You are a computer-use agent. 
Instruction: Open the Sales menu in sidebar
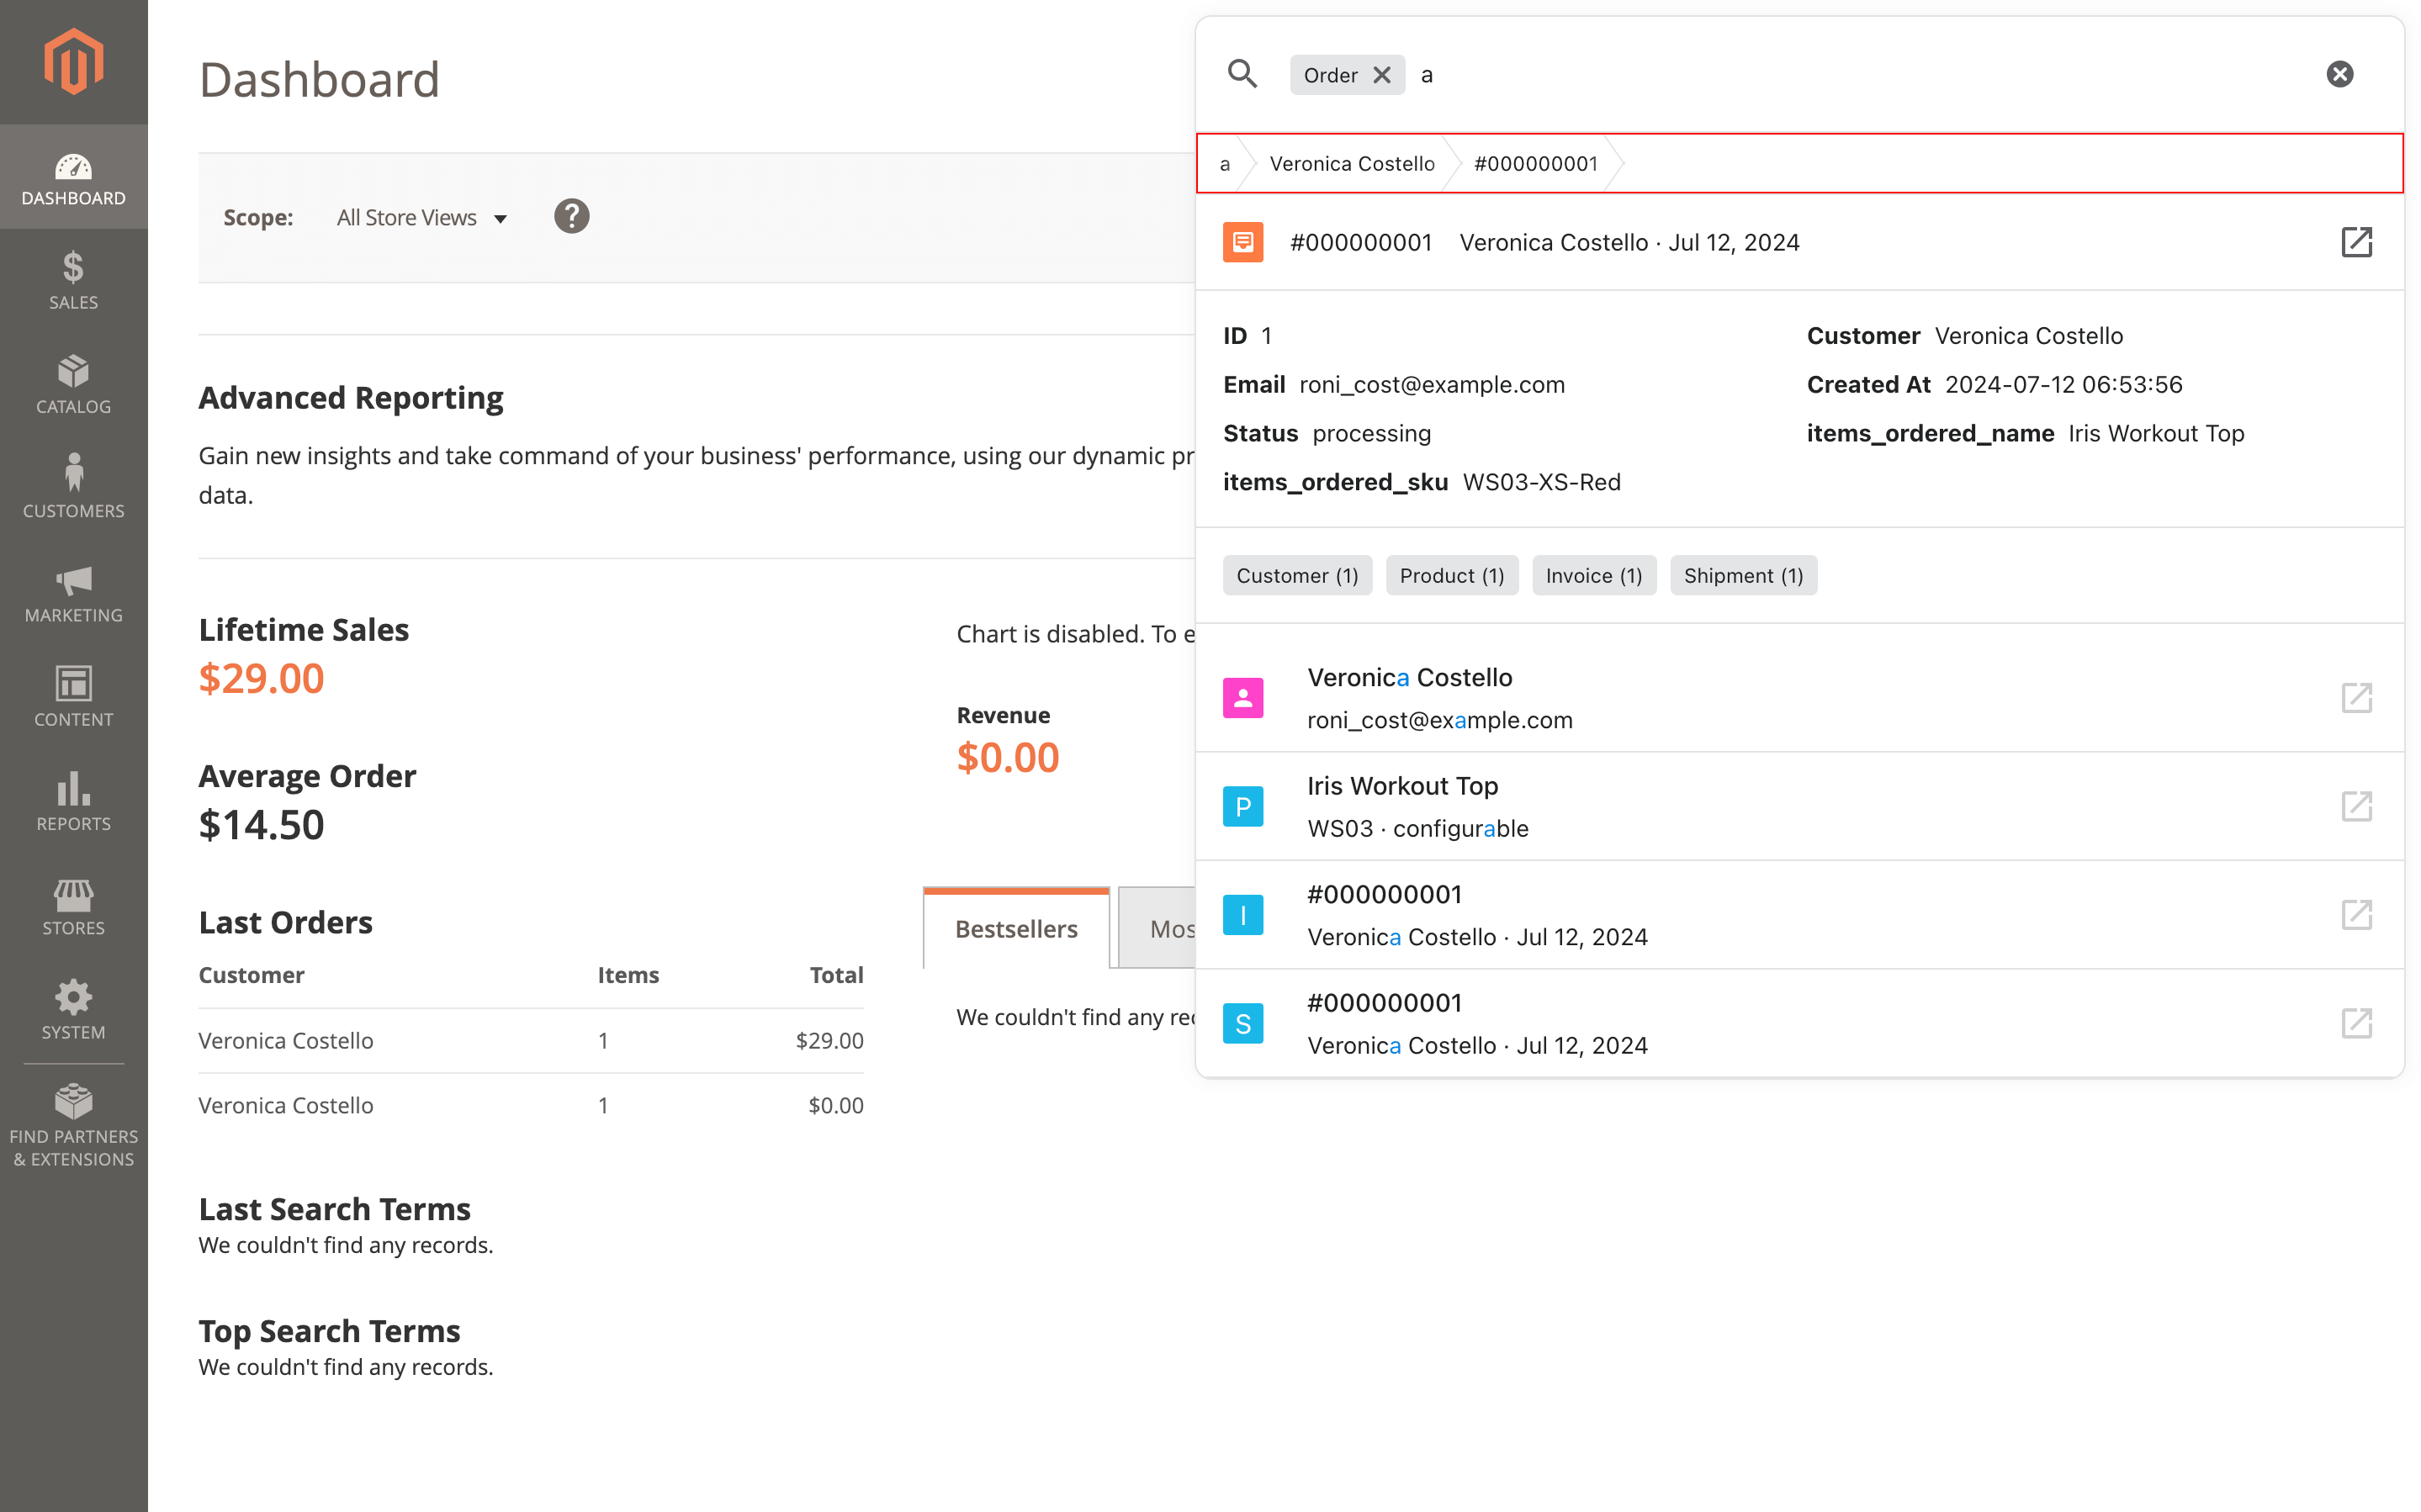(73, 281)
